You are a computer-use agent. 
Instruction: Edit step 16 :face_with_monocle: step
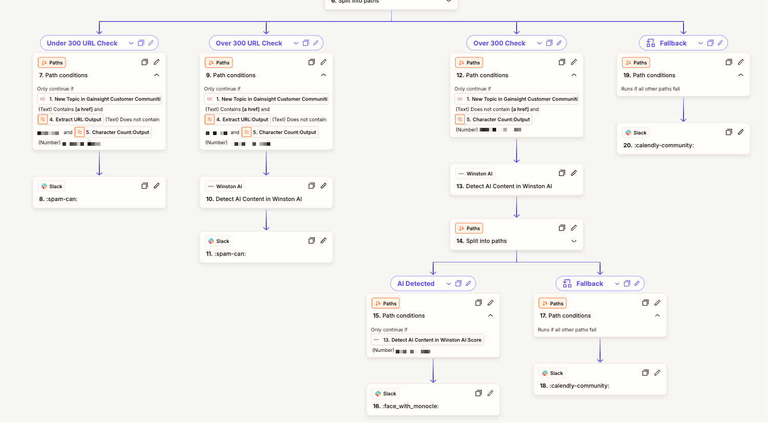pos(490,393)
